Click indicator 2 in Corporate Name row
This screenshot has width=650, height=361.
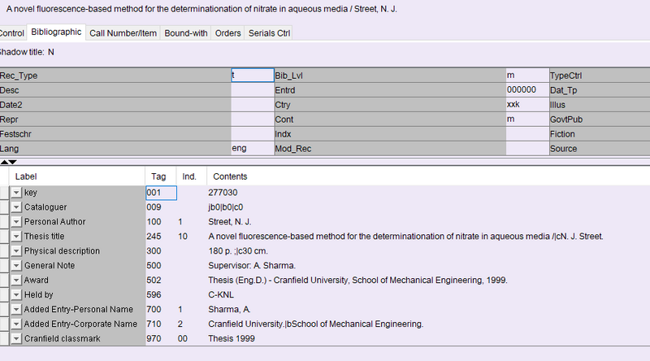(180, 324)
